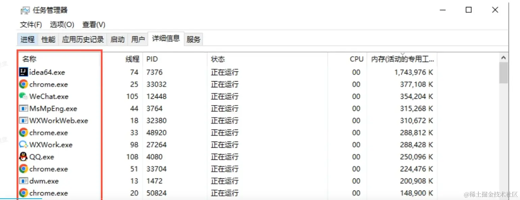
Task: Click memory value 354,204 K
Action: [x=416, y=96]
